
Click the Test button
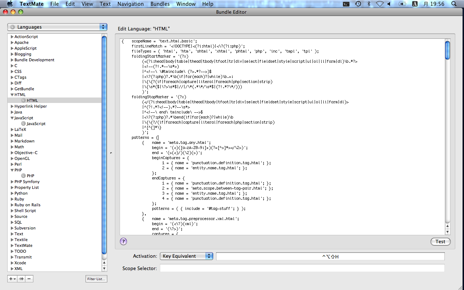pos(440,242)
